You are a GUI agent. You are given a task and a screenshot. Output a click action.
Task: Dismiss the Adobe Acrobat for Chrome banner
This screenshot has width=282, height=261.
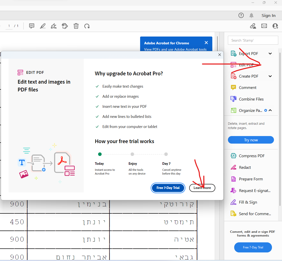(x=206, y=43)
